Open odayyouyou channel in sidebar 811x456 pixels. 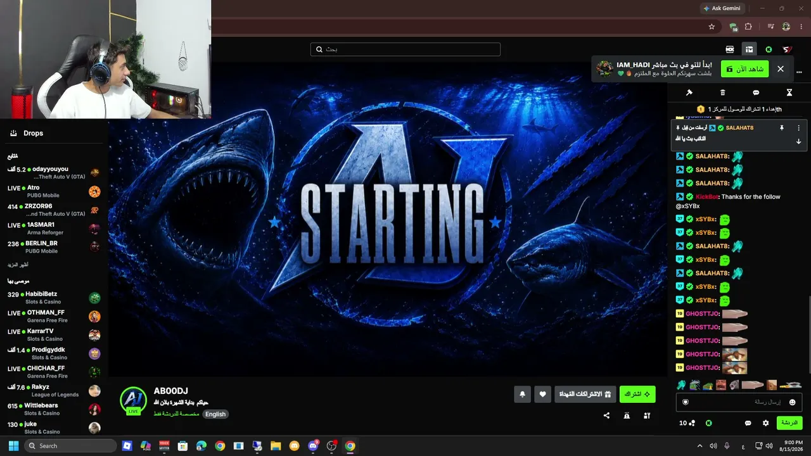click(53, 172)
